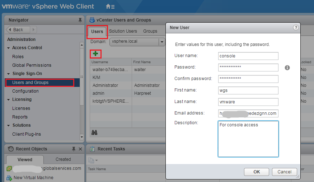This screenshot has height=182, width=314.
Task: Click the info icon next to the Password field
Action: pyautogui.click(x=287, y=67)
